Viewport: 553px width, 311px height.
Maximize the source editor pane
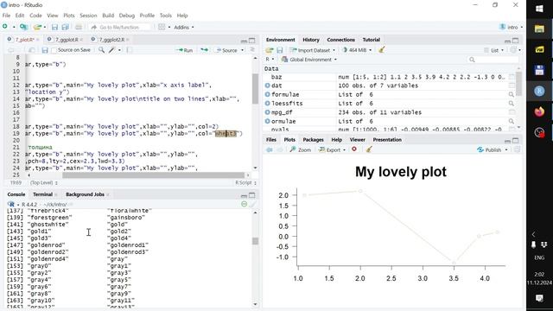point(251,41)
